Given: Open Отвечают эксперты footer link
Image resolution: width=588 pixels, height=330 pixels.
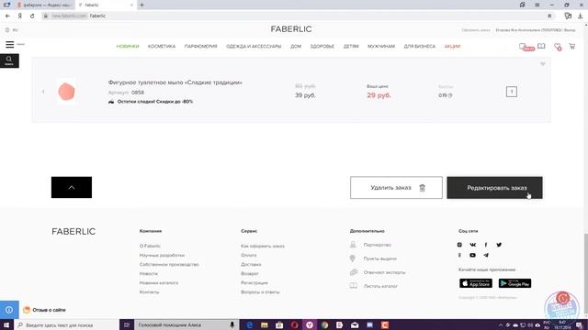Looking at the screenshot, I should coord(384,272).
